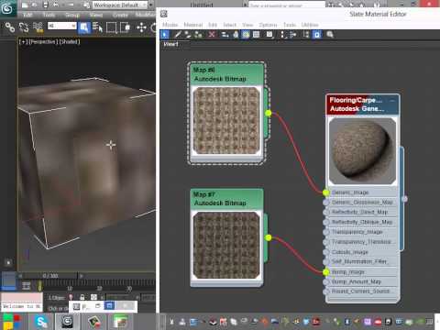
Task: Open the Options menu in Slate editor
Action: coord(268,25)
